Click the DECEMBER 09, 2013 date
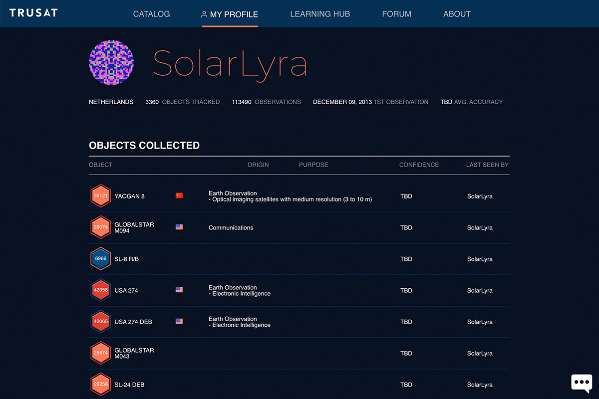This screenshot has width=599, height=399. (x=342, y=102)
